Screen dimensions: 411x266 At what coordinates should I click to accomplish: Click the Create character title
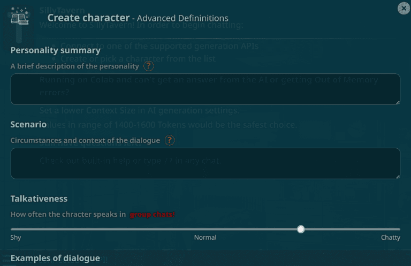pos(92,18)
